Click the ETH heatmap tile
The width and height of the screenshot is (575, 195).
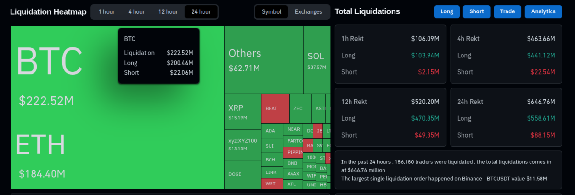click(x=117, y=152)
